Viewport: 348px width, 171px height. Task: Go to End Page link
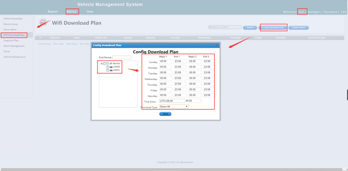click(x=85, y=44)
